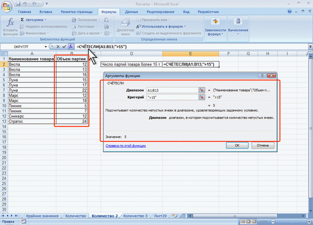Select column D header
The height and width of the screenshot is (225, 313).
click(x=132, y=53)
